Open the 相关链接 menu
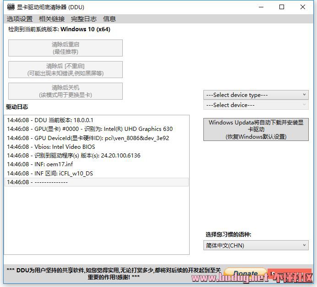This screenshot has height=287, width=317. click(x=52, y=19)
